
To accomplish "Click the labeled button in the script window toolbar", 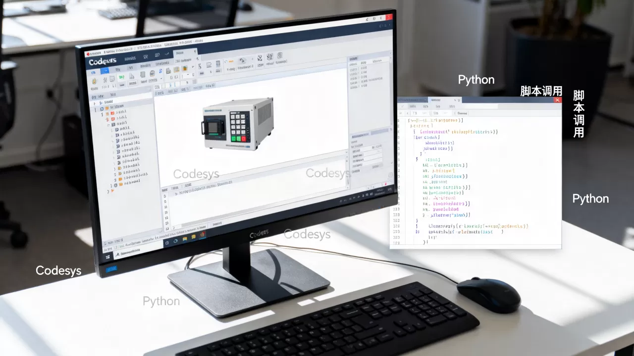I will pos(462,113).
